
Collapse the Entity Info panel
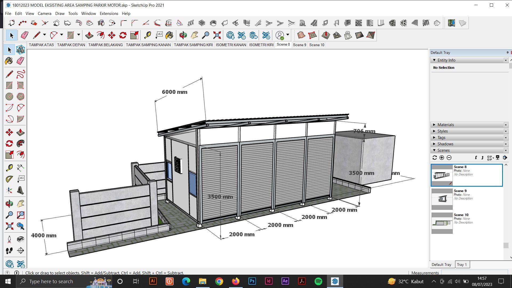tap(434, 60)
